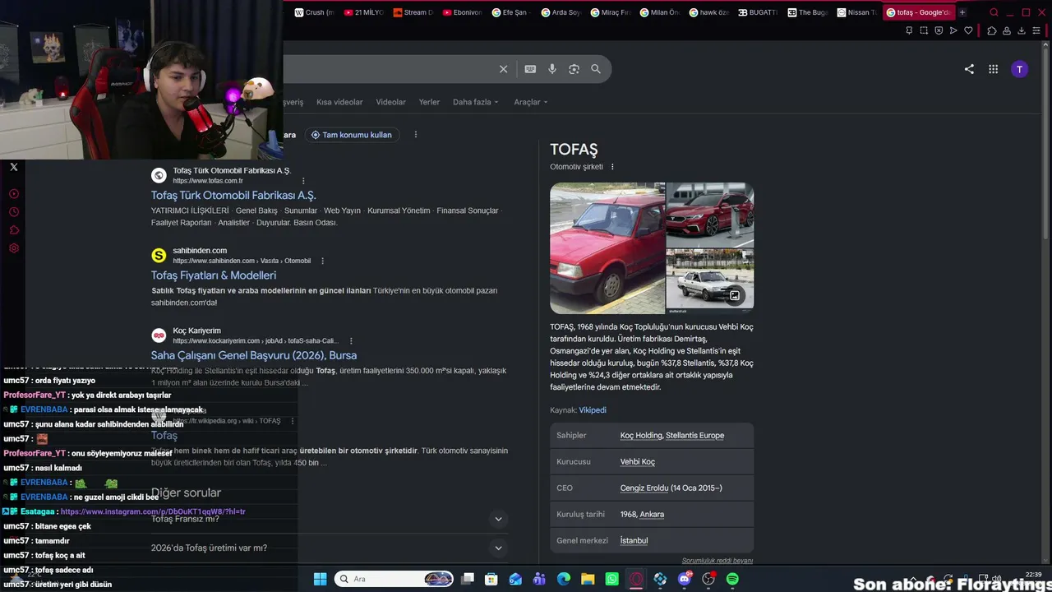
Task: Open the Tofaş Fiyatları & Modelleri result
Action: 214,275
